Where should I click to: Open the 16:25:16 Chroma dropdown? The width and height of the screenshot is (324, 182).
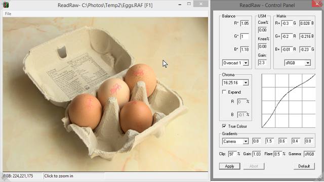click(x=235, y=83)
